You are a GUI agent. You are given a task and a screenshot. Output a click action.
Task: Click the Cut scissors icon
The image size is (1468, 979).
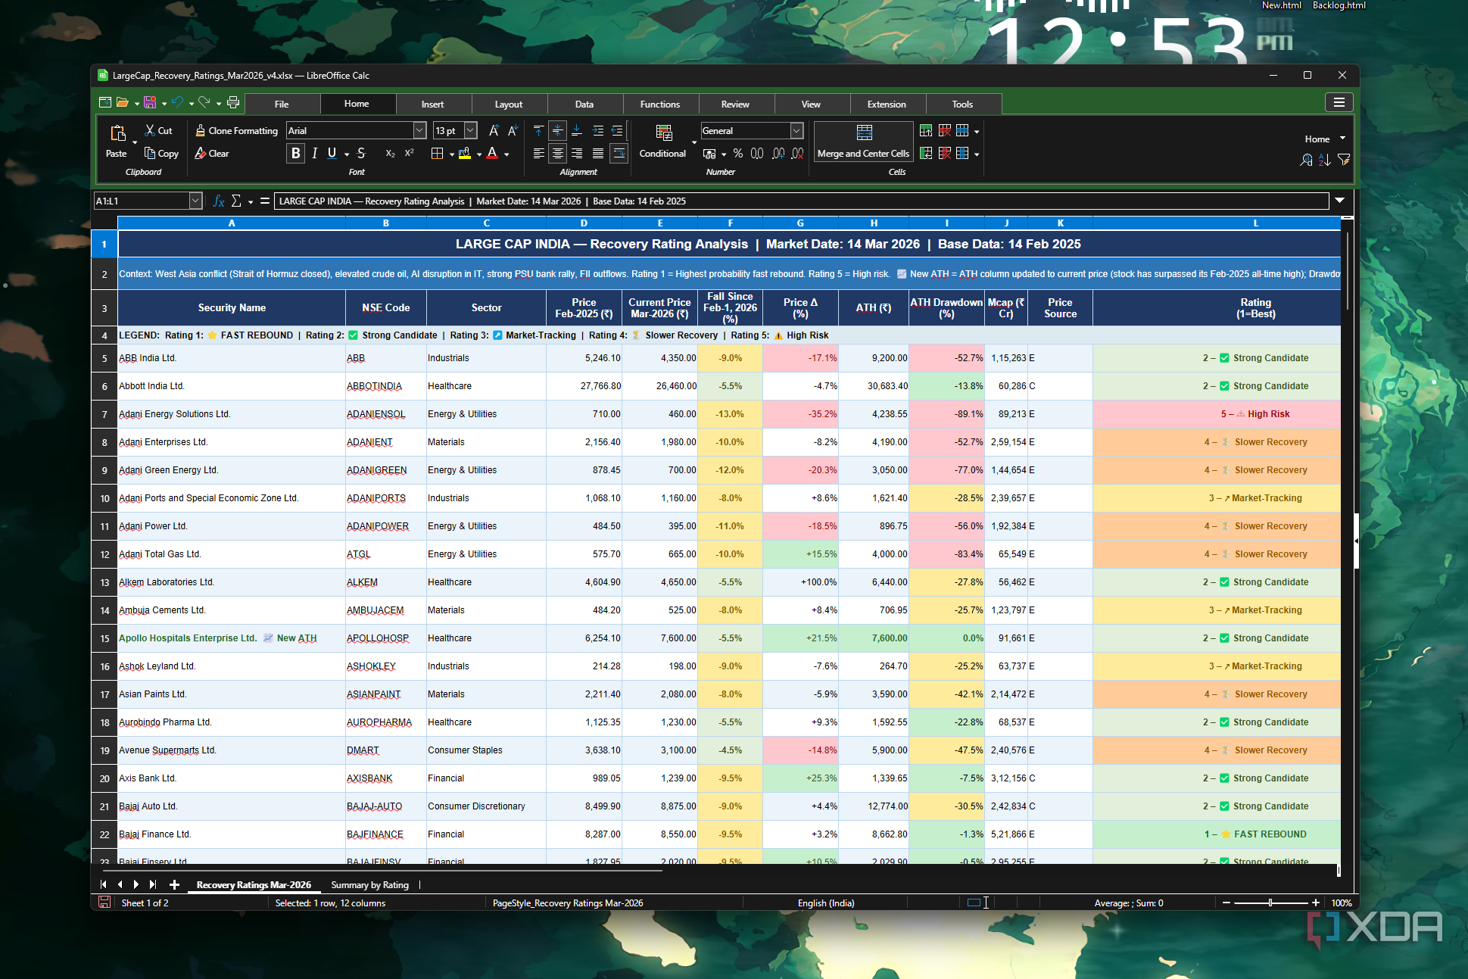point(150,131)
